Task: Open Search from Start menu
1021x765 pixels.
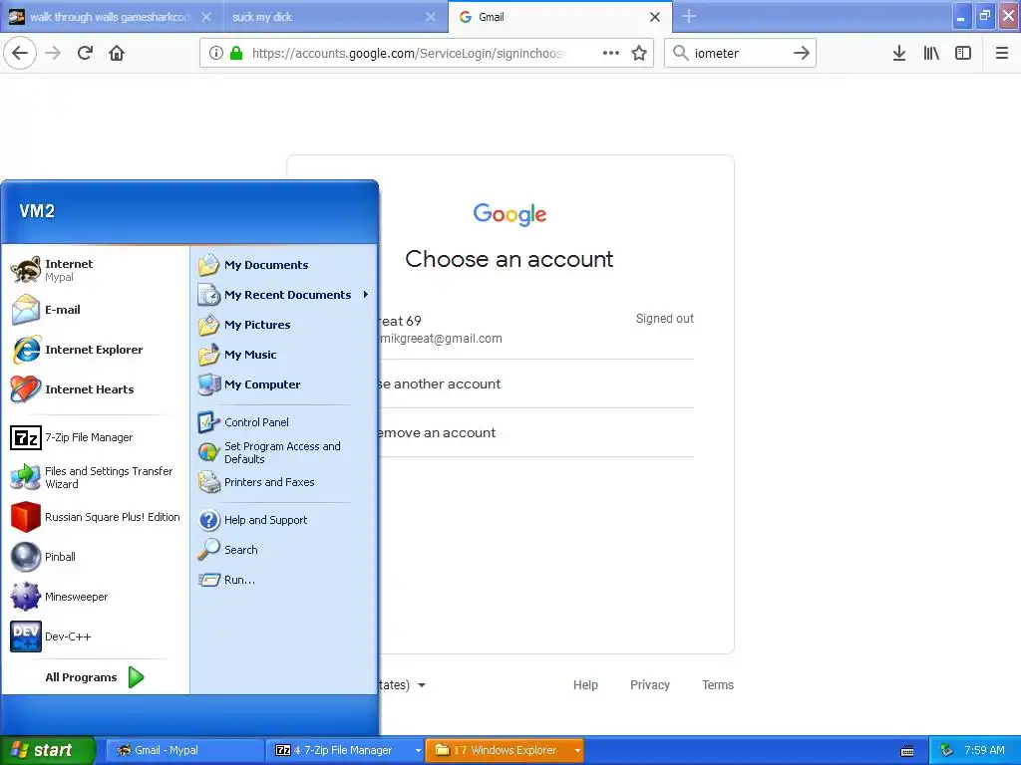Action: (x=284, y=550)
